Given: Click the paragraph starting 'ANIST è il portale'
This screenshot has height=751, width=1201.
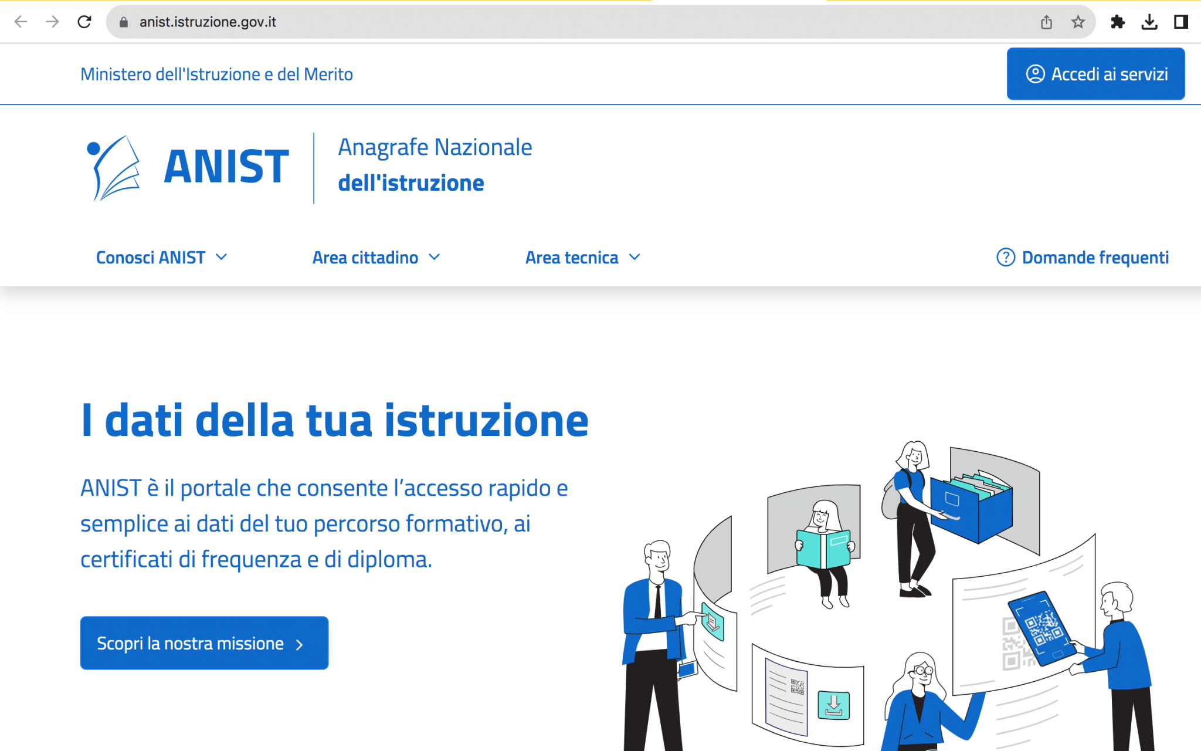Looking at the screenshot, I should [x=324, y=524].
